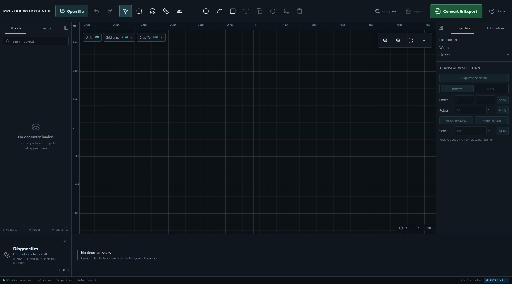Activate the lasso select tool

[x=152, y=11]
